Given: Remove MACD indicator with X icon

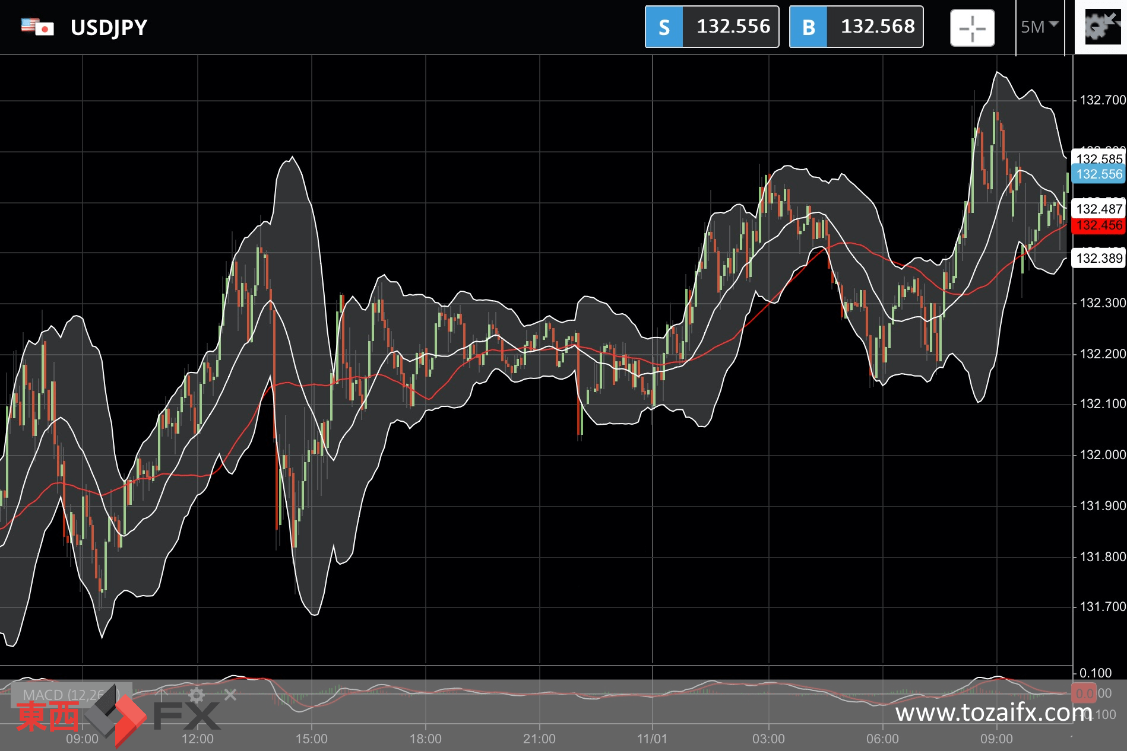Looking at the screenshot, I should click(x=230, y=694).
